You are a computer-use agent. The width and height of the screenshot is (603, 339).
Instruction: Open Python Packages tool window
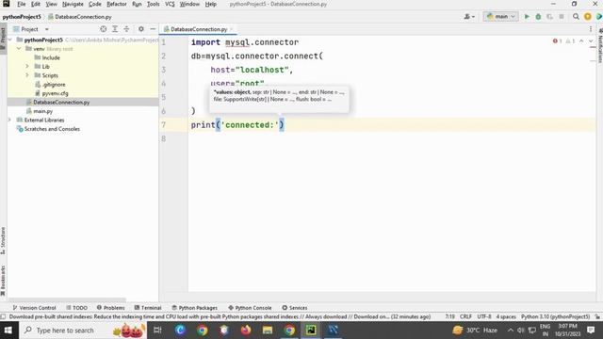[194, 308]
